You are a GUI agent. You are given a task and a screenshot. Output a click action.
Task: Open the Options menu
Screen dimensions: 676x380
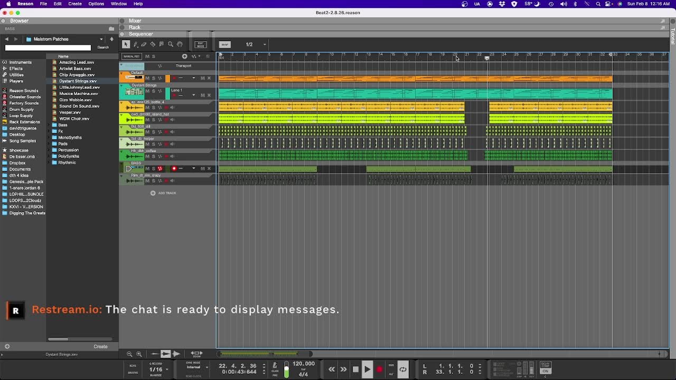(x=96, y=4)
